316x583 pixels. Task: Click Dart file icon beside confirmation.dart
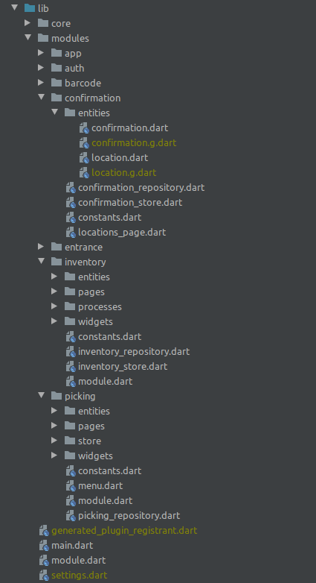[x=84, y=128]
